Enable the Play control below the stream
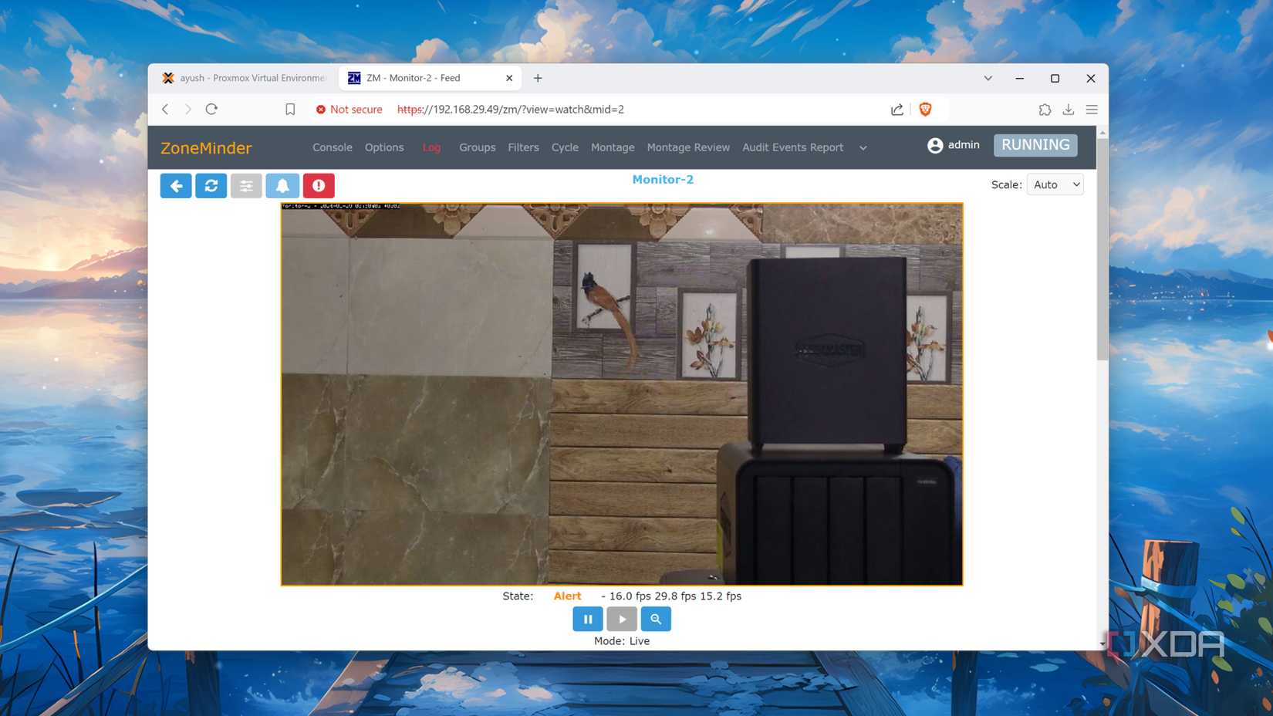This screenshot has height=716, width=1273. click(622, 619)
